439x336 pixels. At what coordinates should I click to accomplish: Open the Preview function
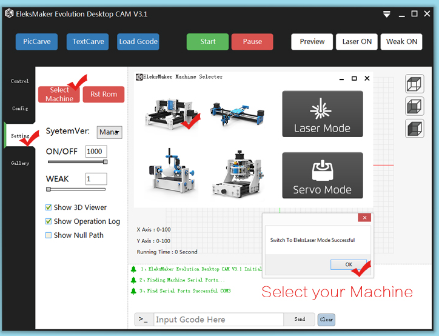[x=312, y=42]
